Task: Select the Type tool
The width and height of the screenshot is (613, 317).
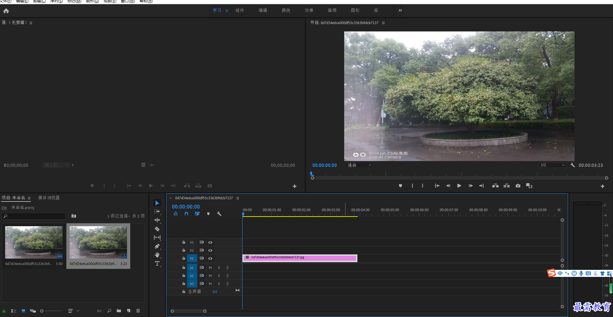Action: pyautogui.click(x=157, y=263)
